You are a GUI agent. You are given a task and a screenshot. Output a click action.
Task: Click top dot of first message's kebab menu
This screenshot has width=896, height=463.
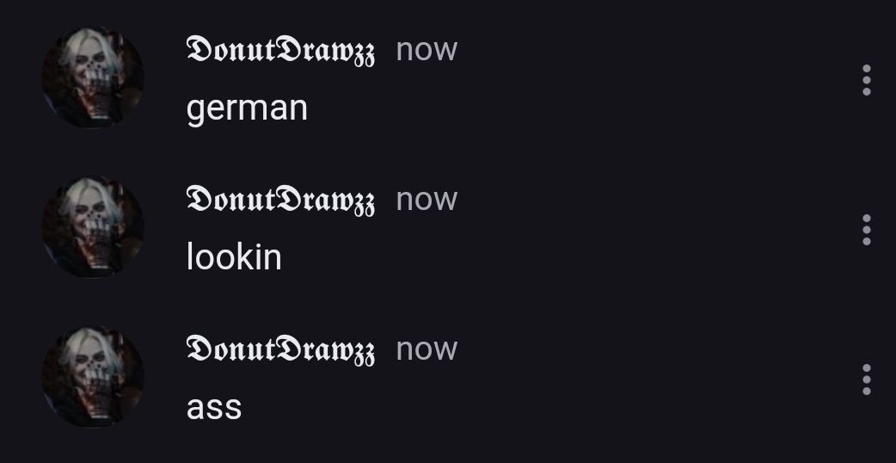tap(866, 69)
